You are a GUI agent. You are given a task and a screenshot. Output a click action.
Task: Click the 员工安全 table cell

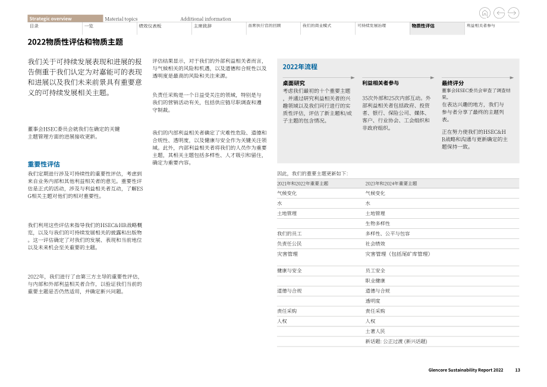click(375, 270)
